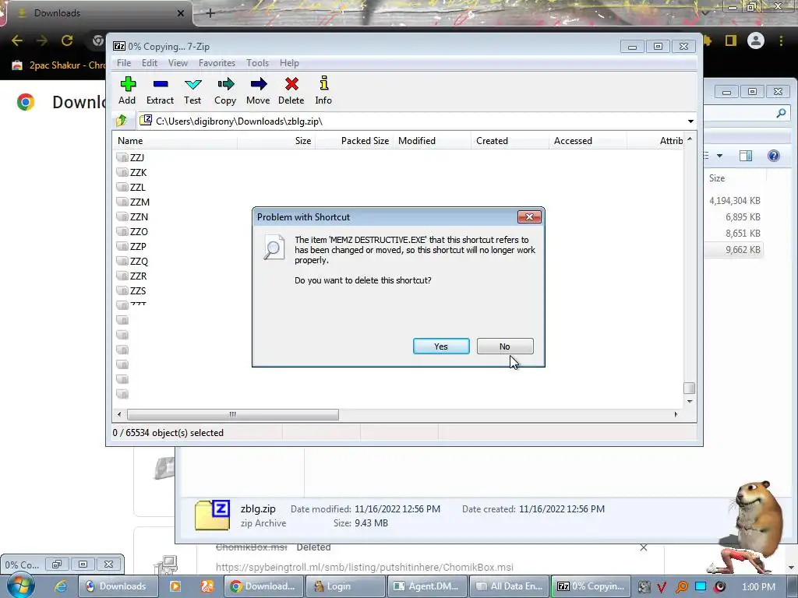Image resolution: width=798 pixels, height=598 pixels.
Task: Click the Chrome back arrow
Action: [x=17, y=40]
